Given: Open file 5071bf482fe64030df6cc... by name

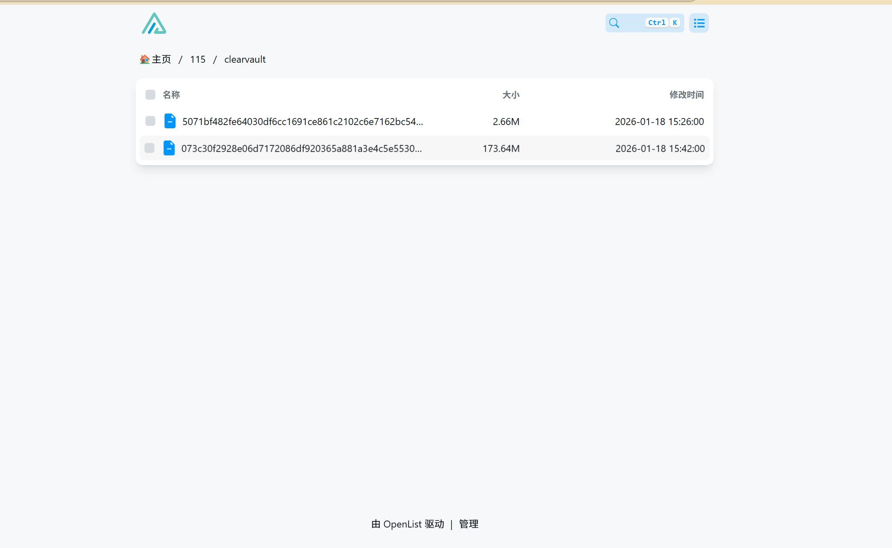Looking at the screenshot, I should [302, 122].
